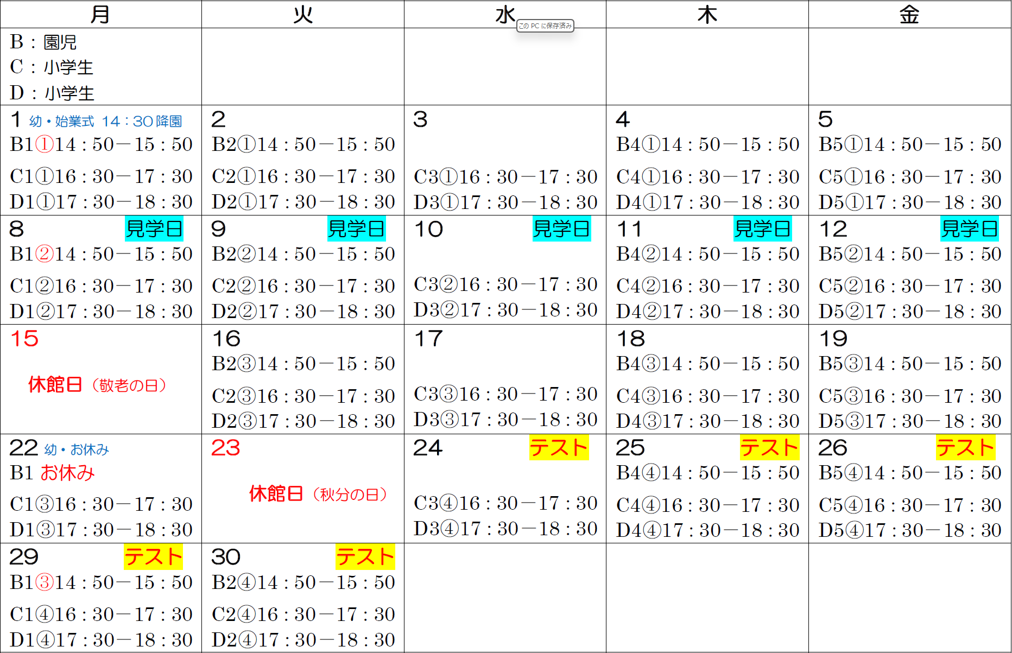Click the 休館日 (敬老の日) text

pyautogui.click(x=97, y=385)
